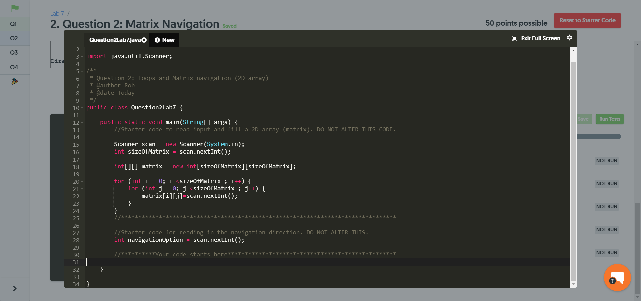Viewport: 641px width, 301px height.
Task: Fold the for loop at line 20
Action: click(x=82, y=182)
